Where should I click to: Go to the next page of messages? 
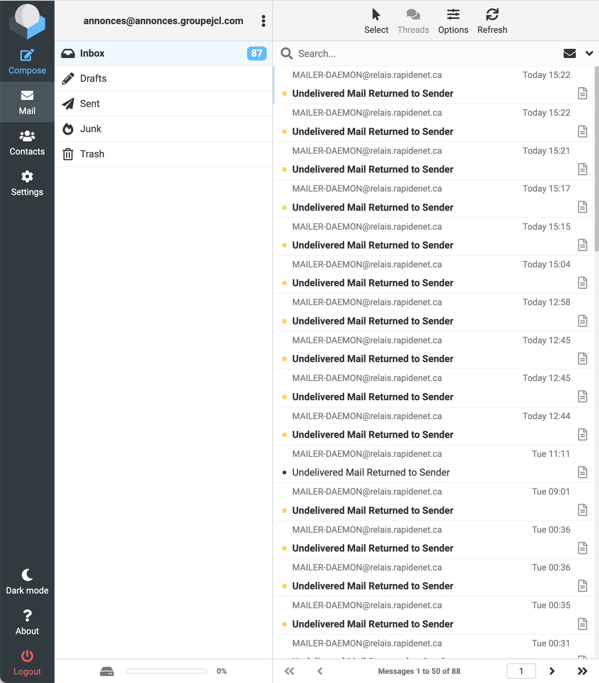coord(552,671)
